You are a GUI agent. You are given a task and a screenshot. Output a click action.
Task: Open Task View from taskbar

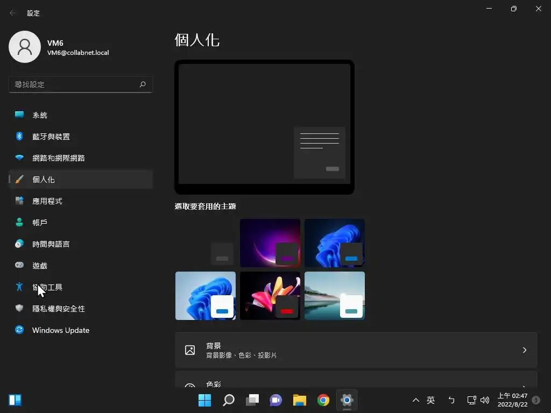[252, 400]
